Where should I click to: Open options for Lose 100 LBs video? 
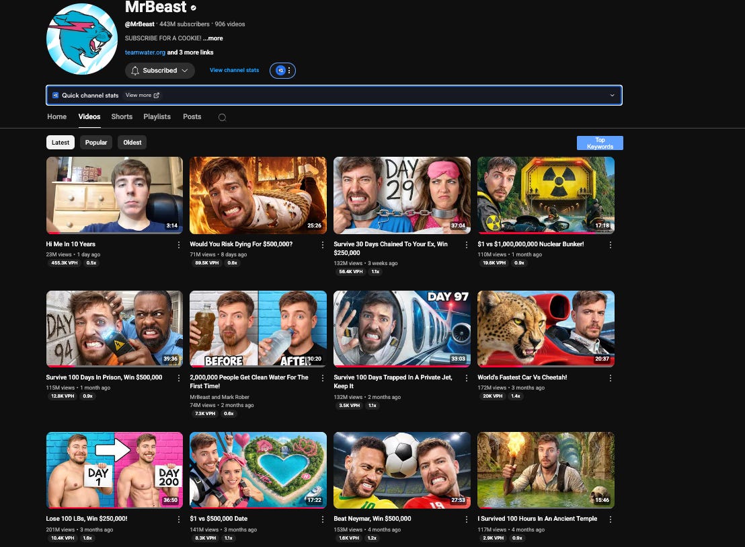[179, 519]
